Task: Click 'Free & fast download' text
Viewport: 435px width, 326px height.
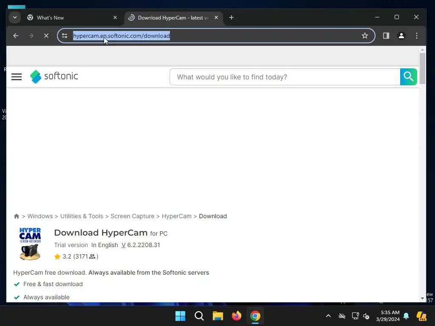Action: point(53,284)
